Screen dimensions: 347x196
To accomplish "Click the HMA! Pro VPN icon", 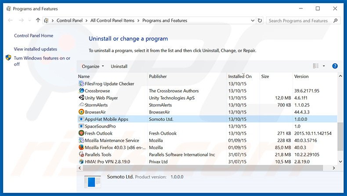I will [x=81, y=161].
